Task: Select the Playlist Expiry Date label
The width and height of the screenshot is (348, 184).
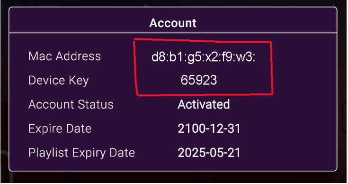Action: (81, 153)
